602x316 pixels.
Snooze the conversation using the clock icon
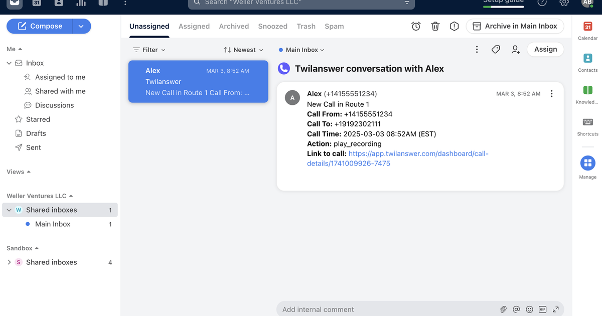point(415,26)
